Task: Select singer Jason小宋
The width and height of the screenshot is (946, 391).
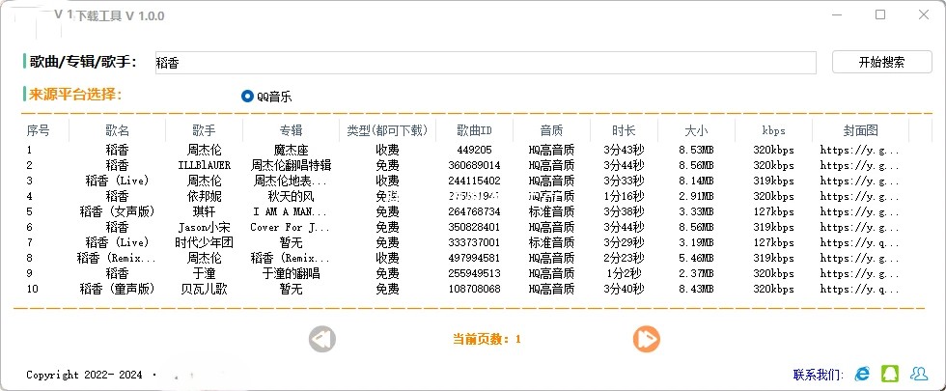Action: pos(204,228)
